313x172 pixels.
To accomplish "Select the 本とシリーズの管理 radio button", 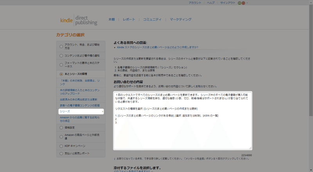I will click(61, 74).
